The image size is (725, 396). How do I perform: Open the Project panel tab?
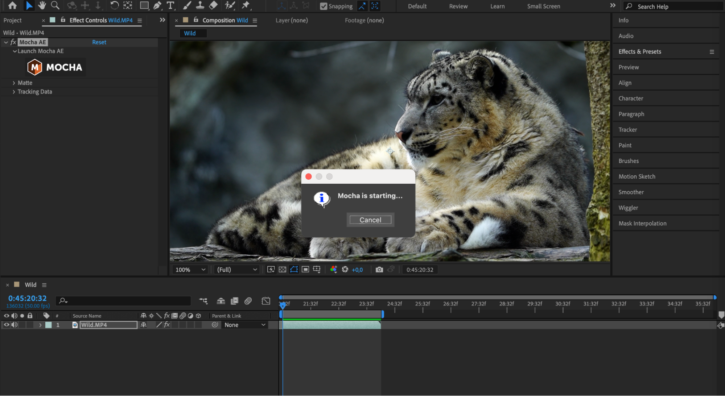pyautogui.click(x=13, y=20)
